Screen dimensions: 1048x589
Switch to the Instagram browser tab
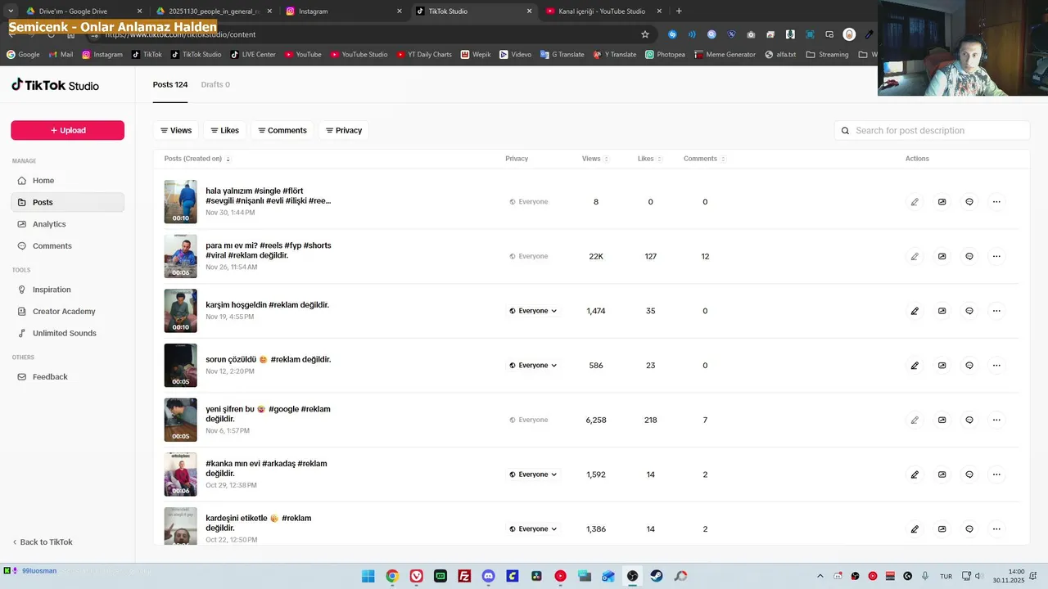[x=344, y=11]
